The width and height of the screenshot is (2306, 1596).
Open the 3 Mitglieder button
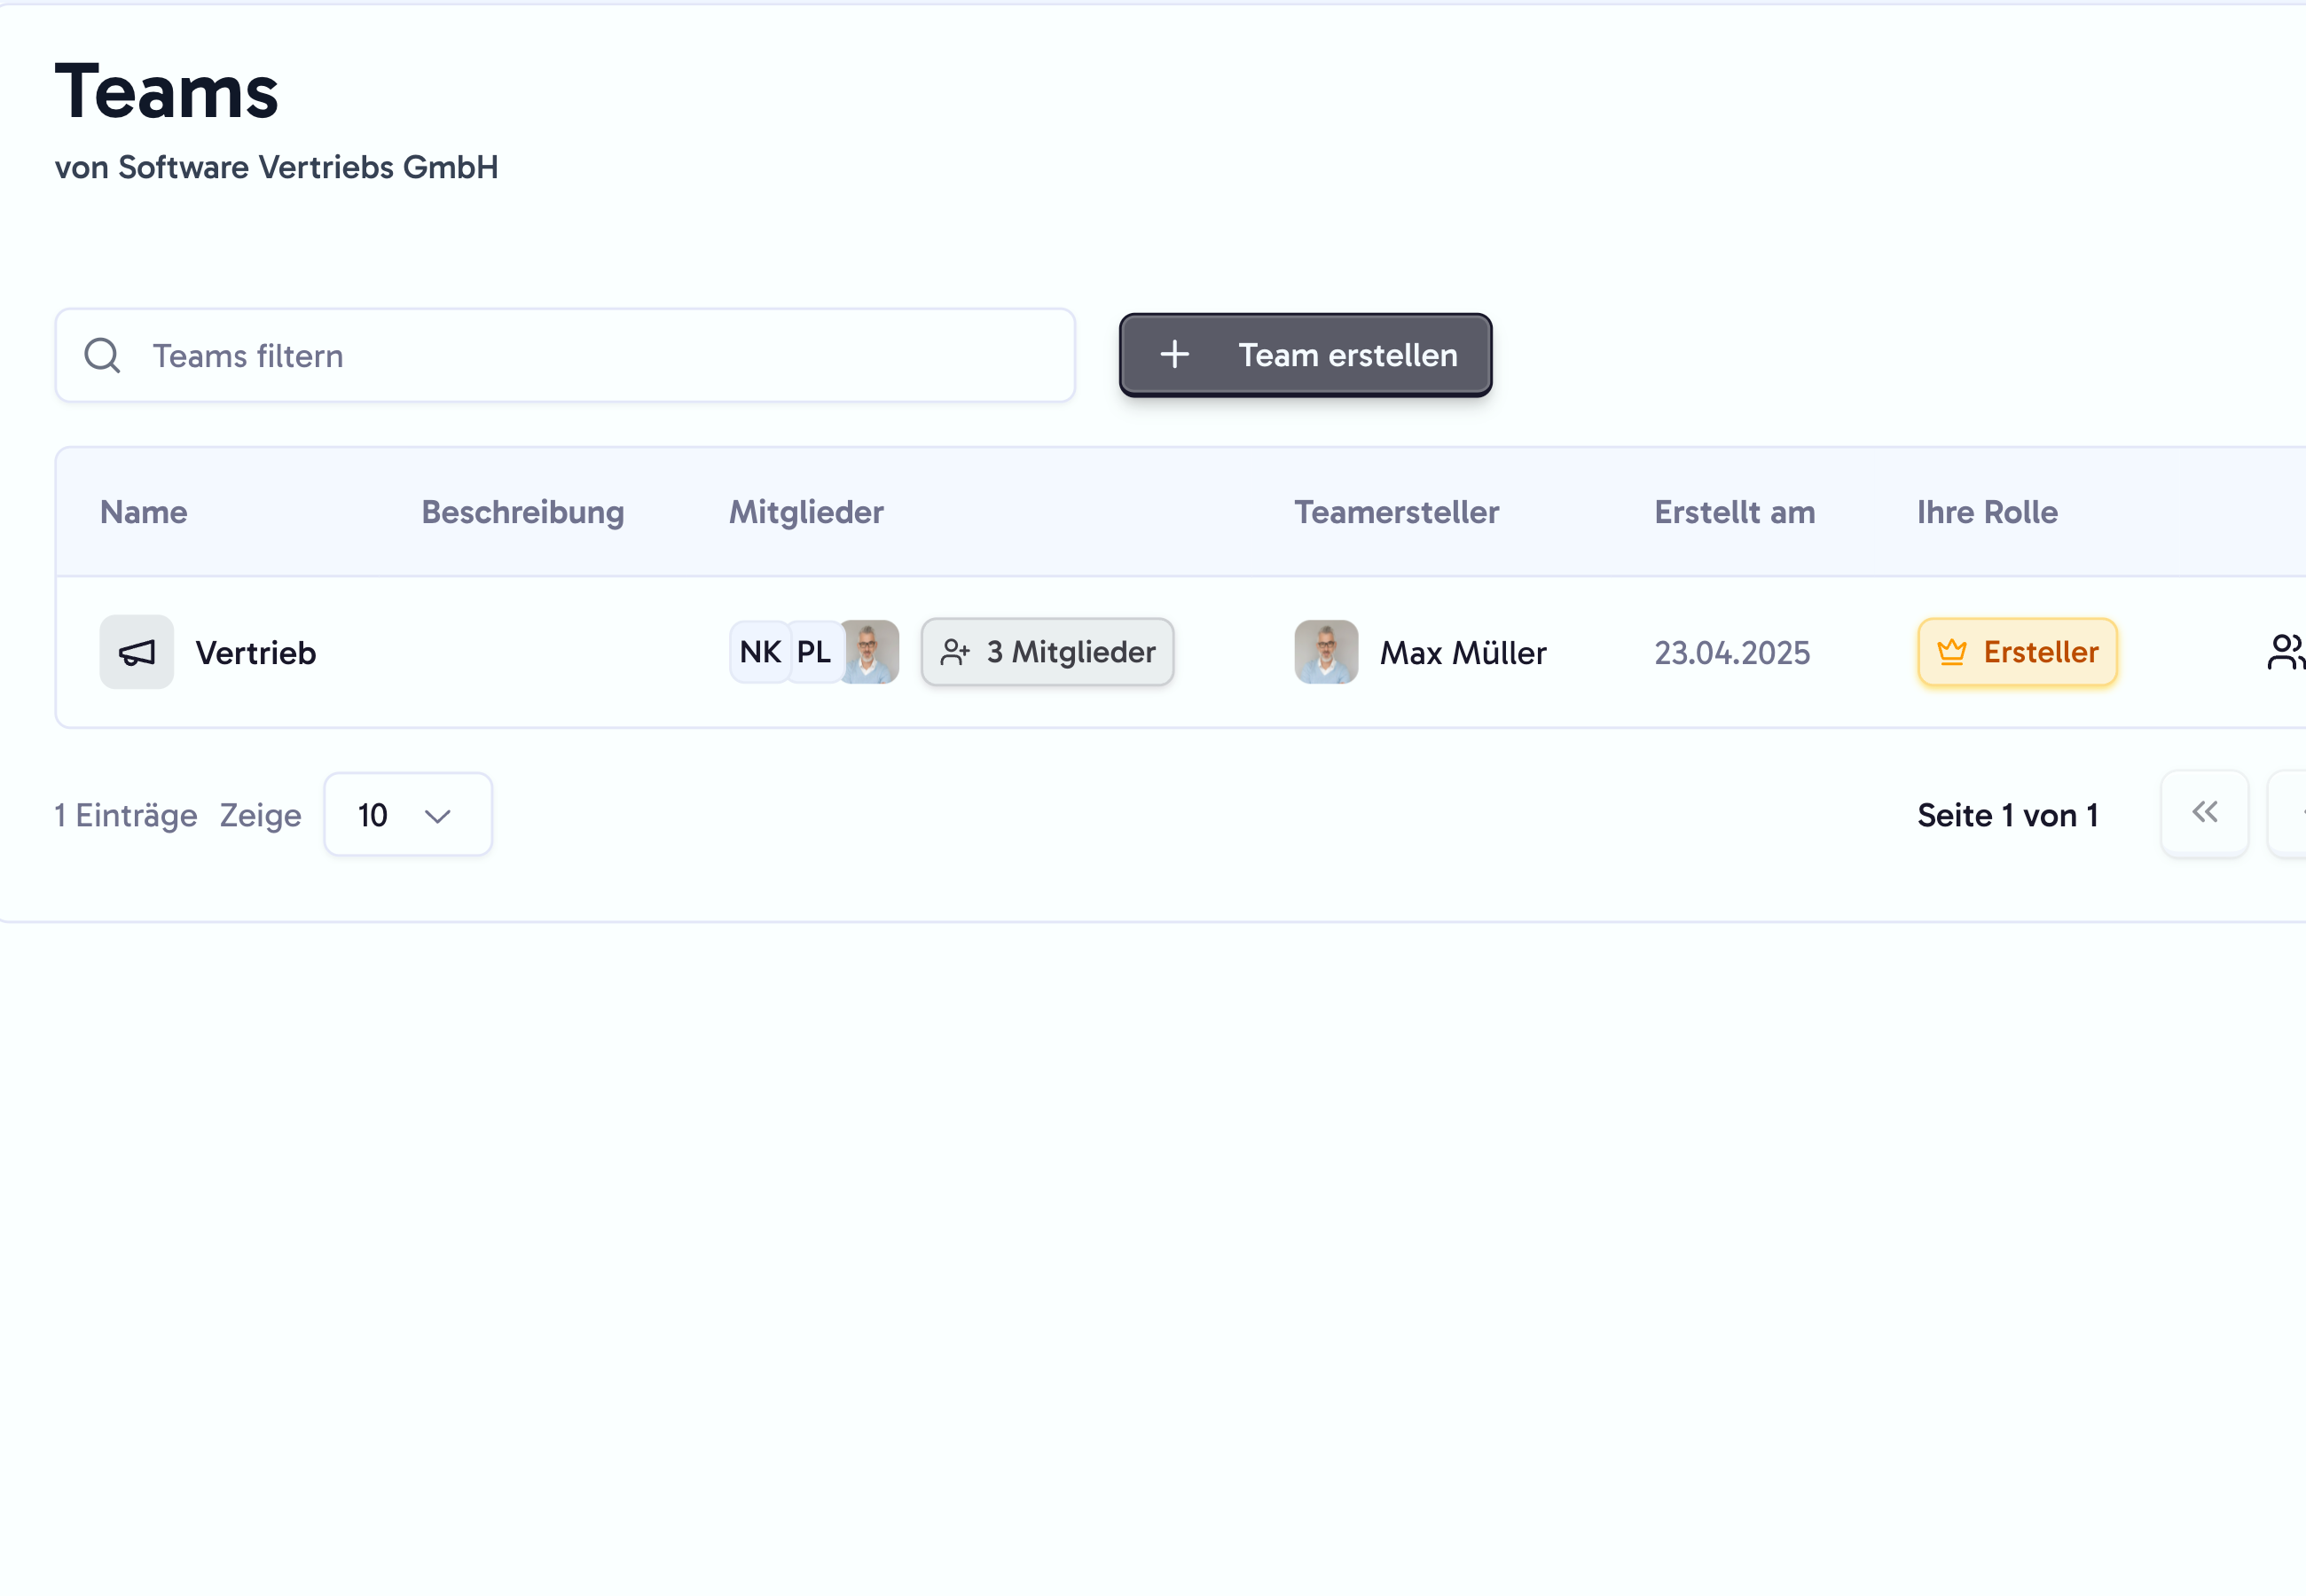pos(1047,652)
